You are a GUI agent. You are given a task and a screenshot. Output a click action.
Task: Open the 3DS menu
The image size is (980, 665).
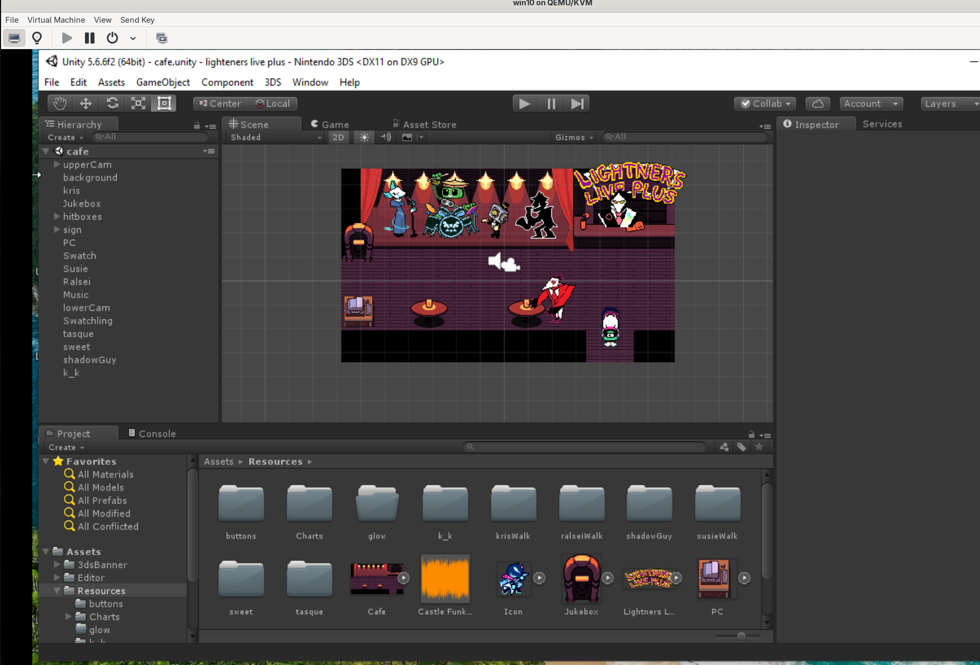tap(273, 82)
